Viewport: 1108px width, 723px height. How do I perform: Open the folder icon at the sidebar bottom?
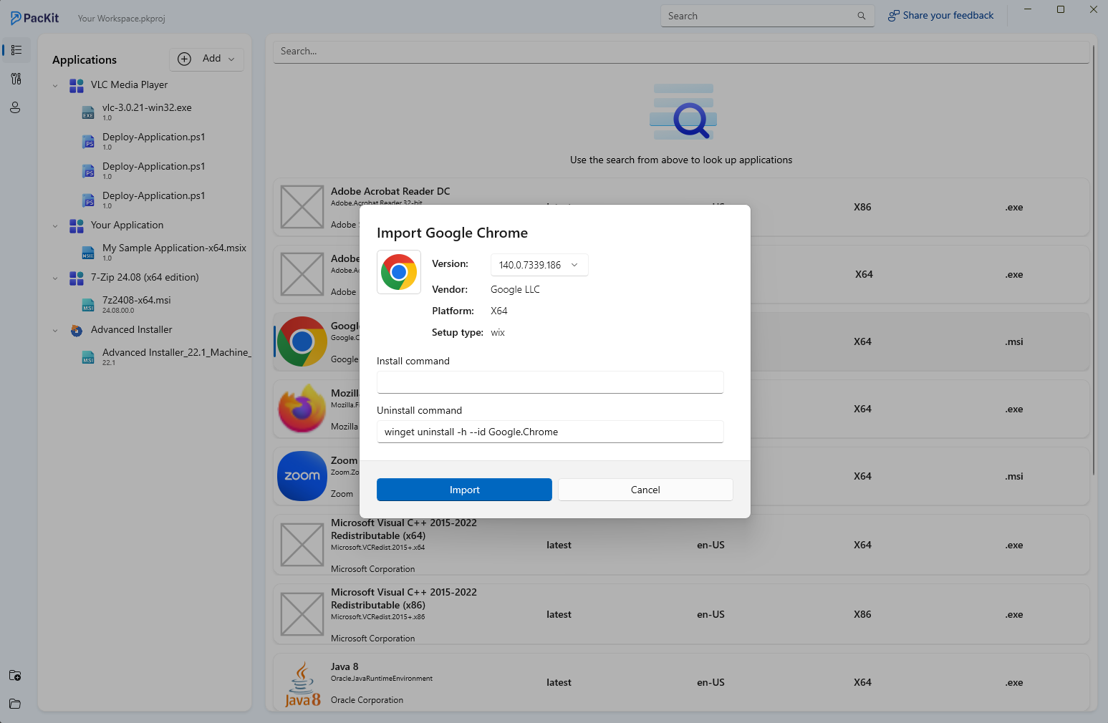15,704
